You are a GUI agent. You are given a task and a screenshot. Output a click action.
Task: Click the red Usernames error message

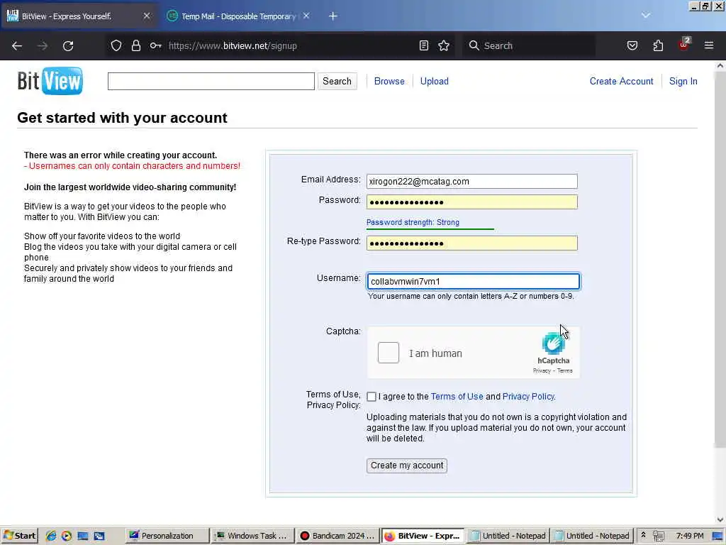click(132, 166)
